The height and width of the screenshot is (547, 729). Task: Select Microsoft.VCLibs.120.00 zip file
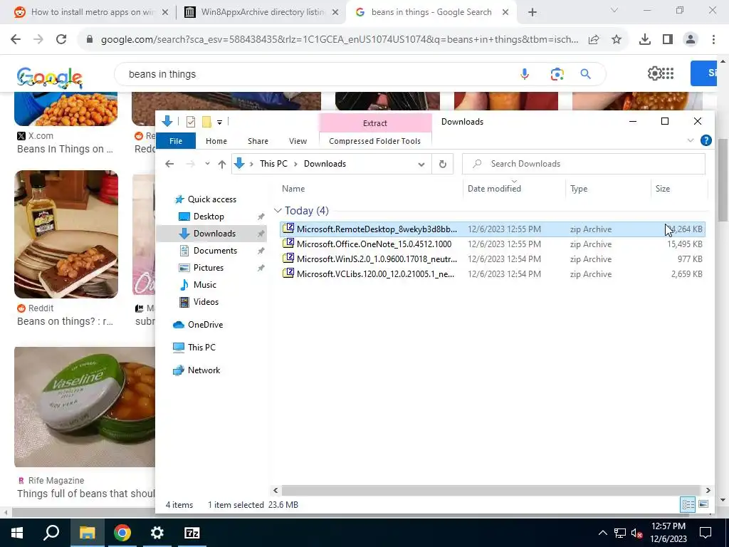point(493,274)
